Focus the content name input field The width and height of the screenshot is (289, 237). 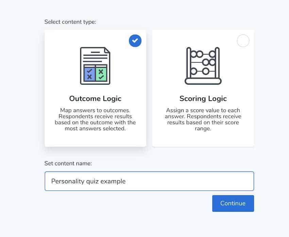tap(149, 181)
